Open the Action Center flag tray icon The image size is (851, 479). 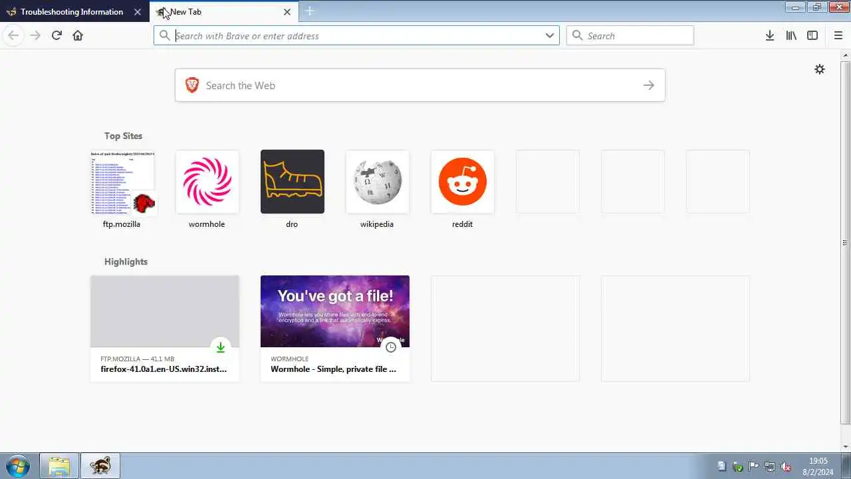[754, 466]
